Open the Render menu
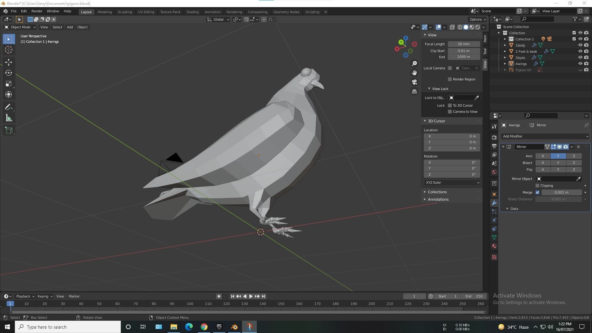The width and height of the screenshot is (592, 333). tap(37, 11)
